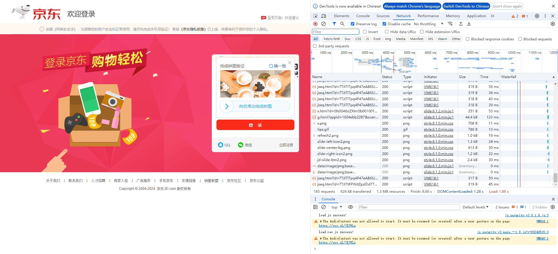Screen dimensions: 558x254
Task: Enable 3rd-party requests checkbox
Action: click(x=315, y=46)
